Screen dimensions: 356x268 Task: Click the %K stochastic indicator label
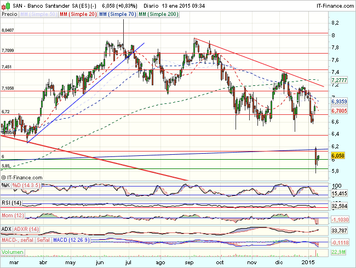(5, 185)
